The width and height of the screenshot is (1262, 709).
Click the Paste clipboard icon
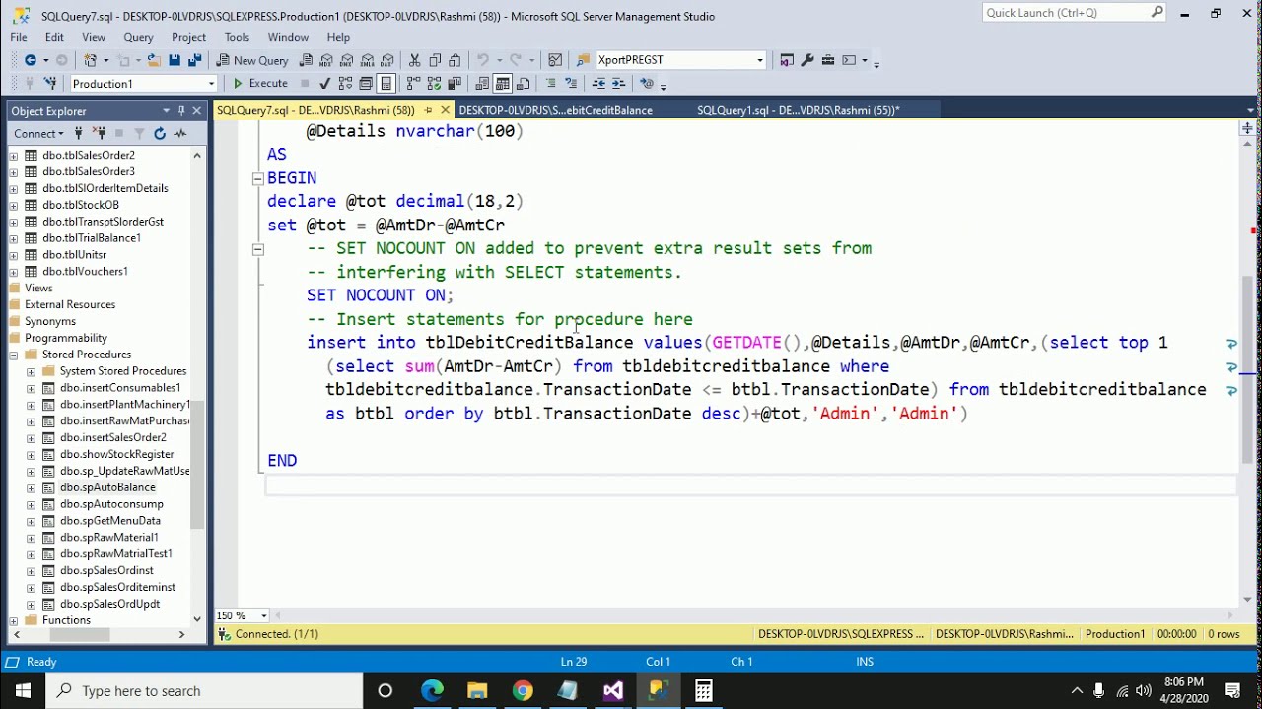[x=455, y=60]
